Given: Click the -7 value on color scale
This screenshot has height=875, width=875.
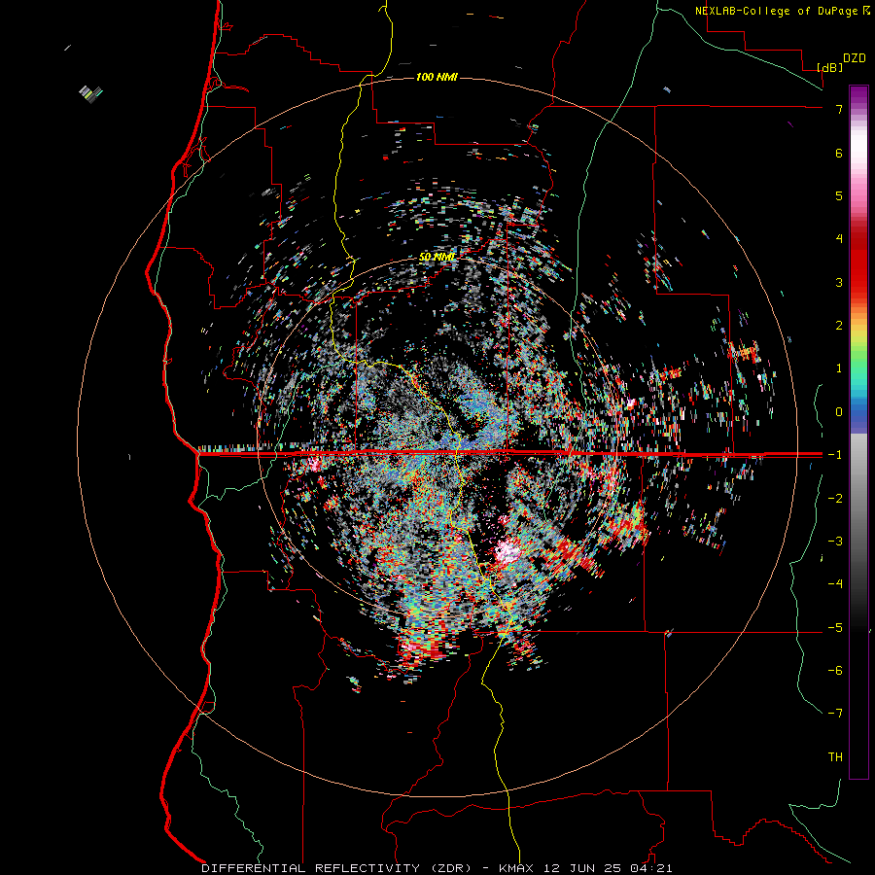Looking at the screenshot, I should click(x=835, y=714).
